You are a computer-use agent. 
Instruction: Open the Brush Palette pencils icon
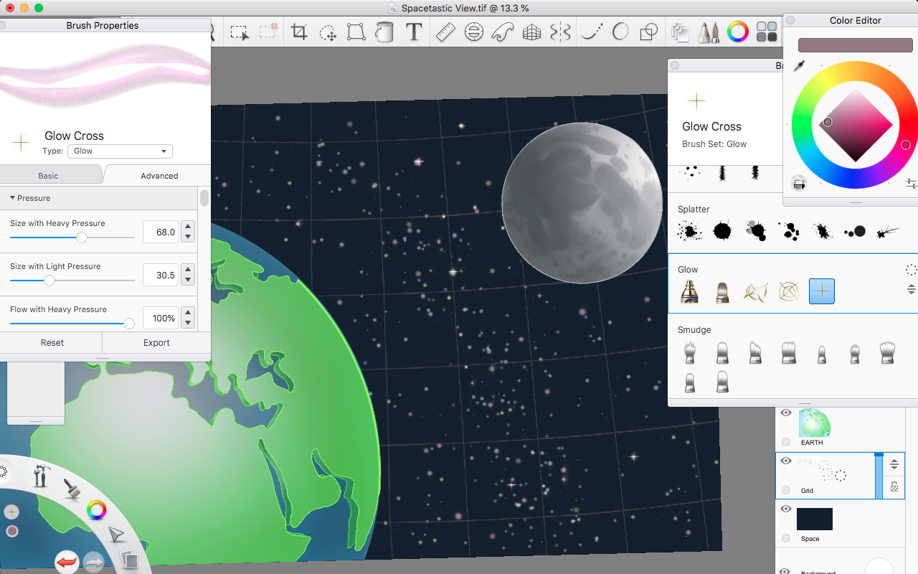(x=709, y=32)
